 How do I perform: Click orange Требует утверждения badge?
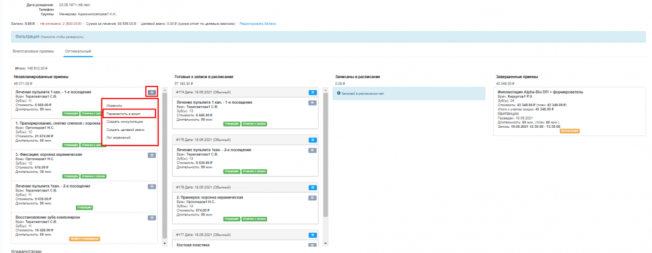coord(84,239)
